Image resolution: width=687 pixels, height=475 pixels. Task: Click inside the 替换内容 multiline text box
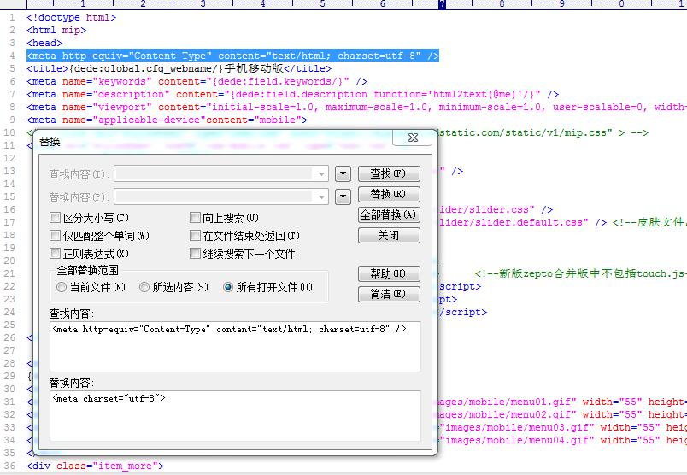pos(235,419)
